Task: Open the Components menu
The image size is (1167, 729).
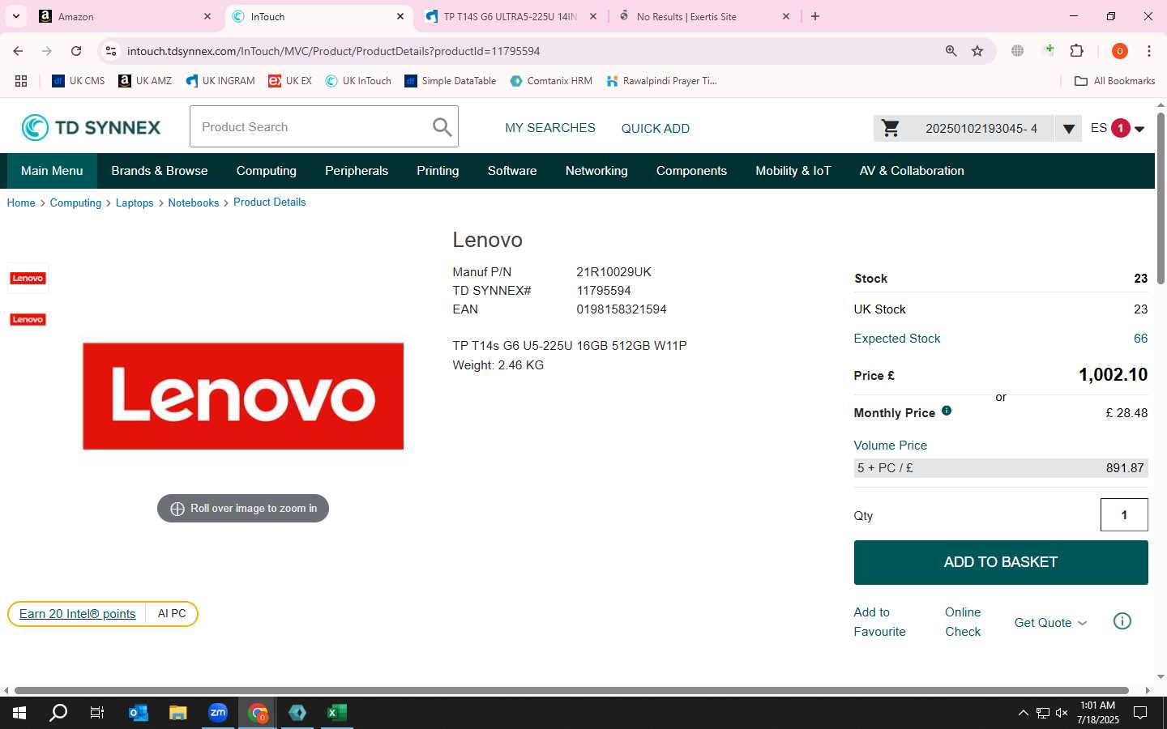Action: (691, 171)
